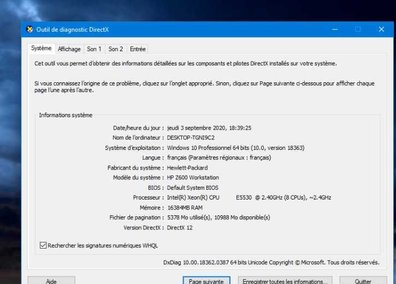The height and width of the screenshot is (284, 396).
Task: Click the Cet outil vous permet description text
Action: (186, 63)
